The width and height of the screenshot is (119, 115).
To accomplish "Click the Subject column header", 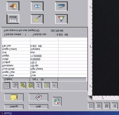I will click(16, 79).
